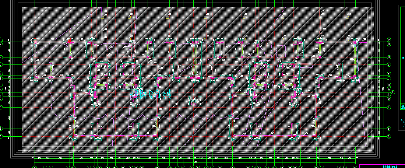Click the right-side grid axis bubble N
405x168 pixels.
[x=389, y=44]
